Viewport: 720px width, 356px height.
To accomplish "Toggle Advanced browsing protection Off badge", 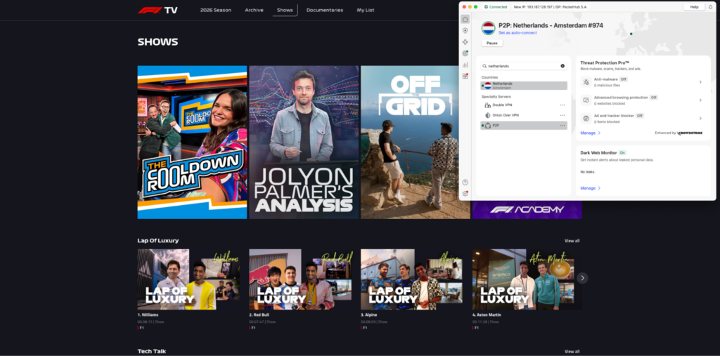I will (x=654, y=98).
